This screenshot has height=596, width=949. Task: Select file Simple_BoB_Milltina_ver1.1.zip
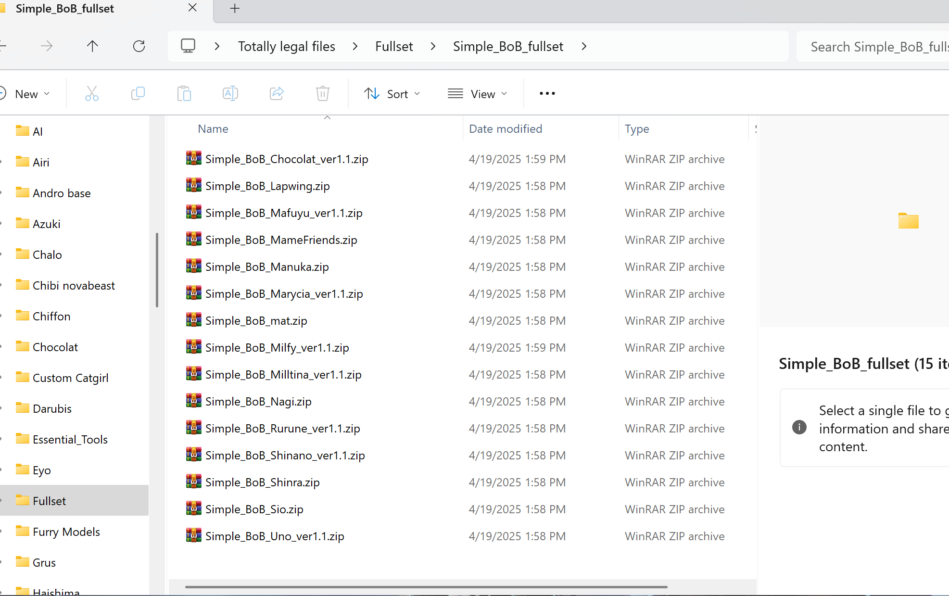pos(283,374)
